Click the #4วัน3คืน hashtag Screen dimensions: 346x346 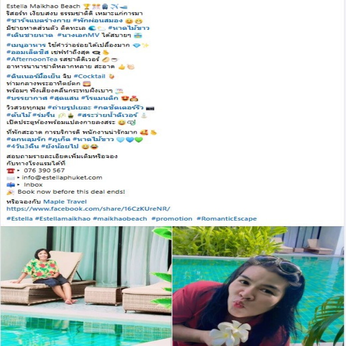[x=23, y=146]
